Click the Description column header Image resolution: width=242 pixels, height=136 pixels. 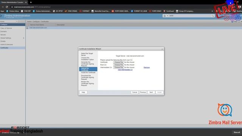(60, 25)
